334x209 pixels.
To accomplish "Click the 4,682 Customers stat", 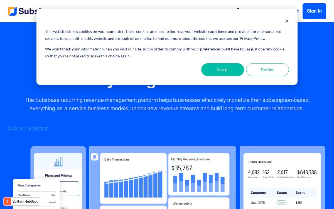I will click(254, 174).
